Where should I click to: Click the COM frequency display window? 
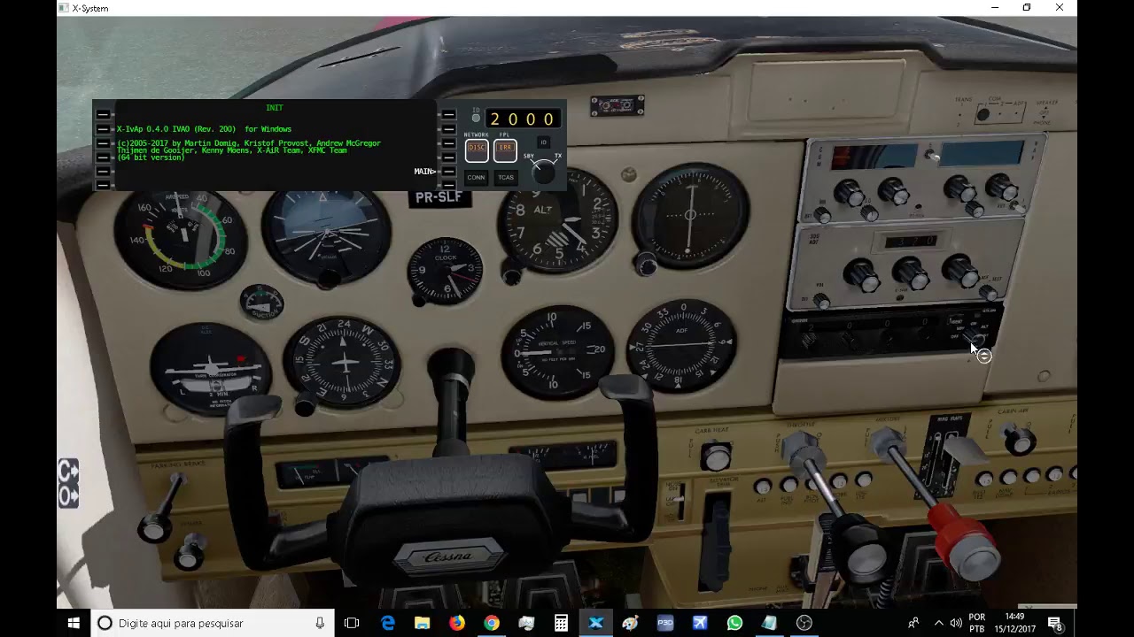pos(874,157)
